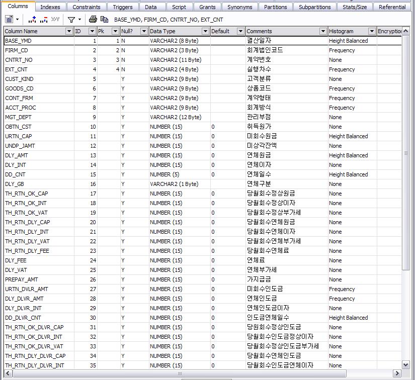Open the Data Type header filter dropdown
Screen dimensions: 415x380
[205, 31]
